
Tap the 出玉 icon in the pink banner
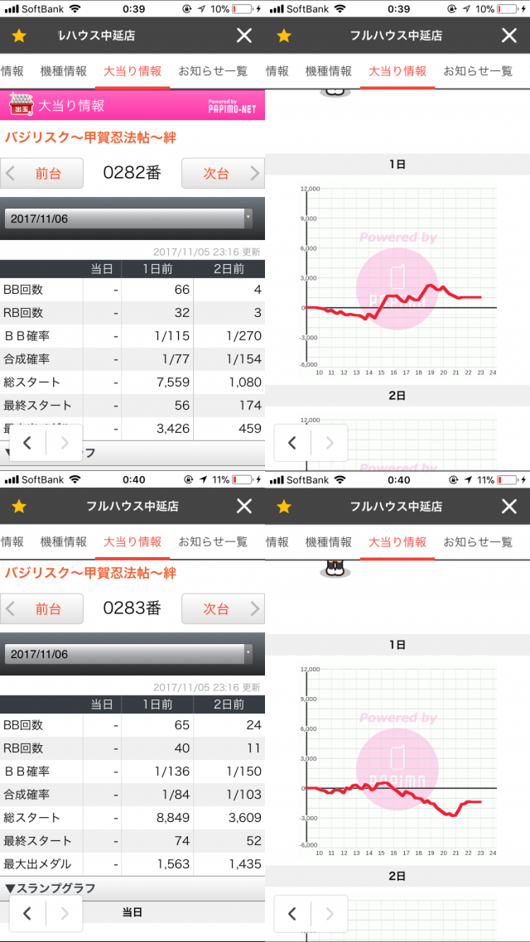(21, 105)
